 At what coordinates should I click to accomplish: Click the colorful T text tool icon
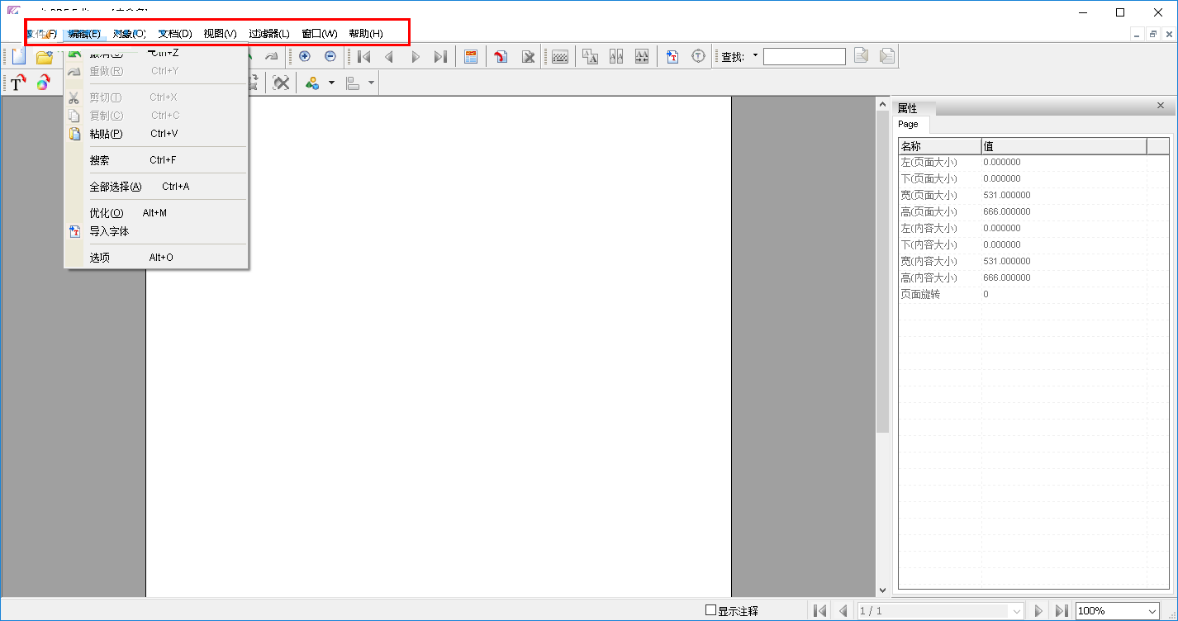point(17,82)
